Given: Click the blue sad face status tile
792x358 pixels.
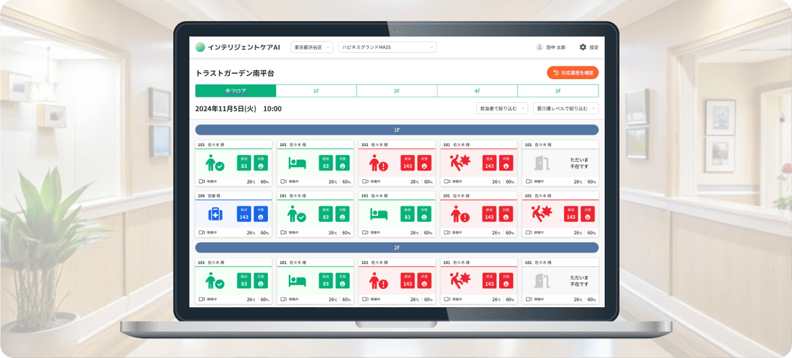Looking at the screenshot, I should pyautogui.click(x=261, y=214).
